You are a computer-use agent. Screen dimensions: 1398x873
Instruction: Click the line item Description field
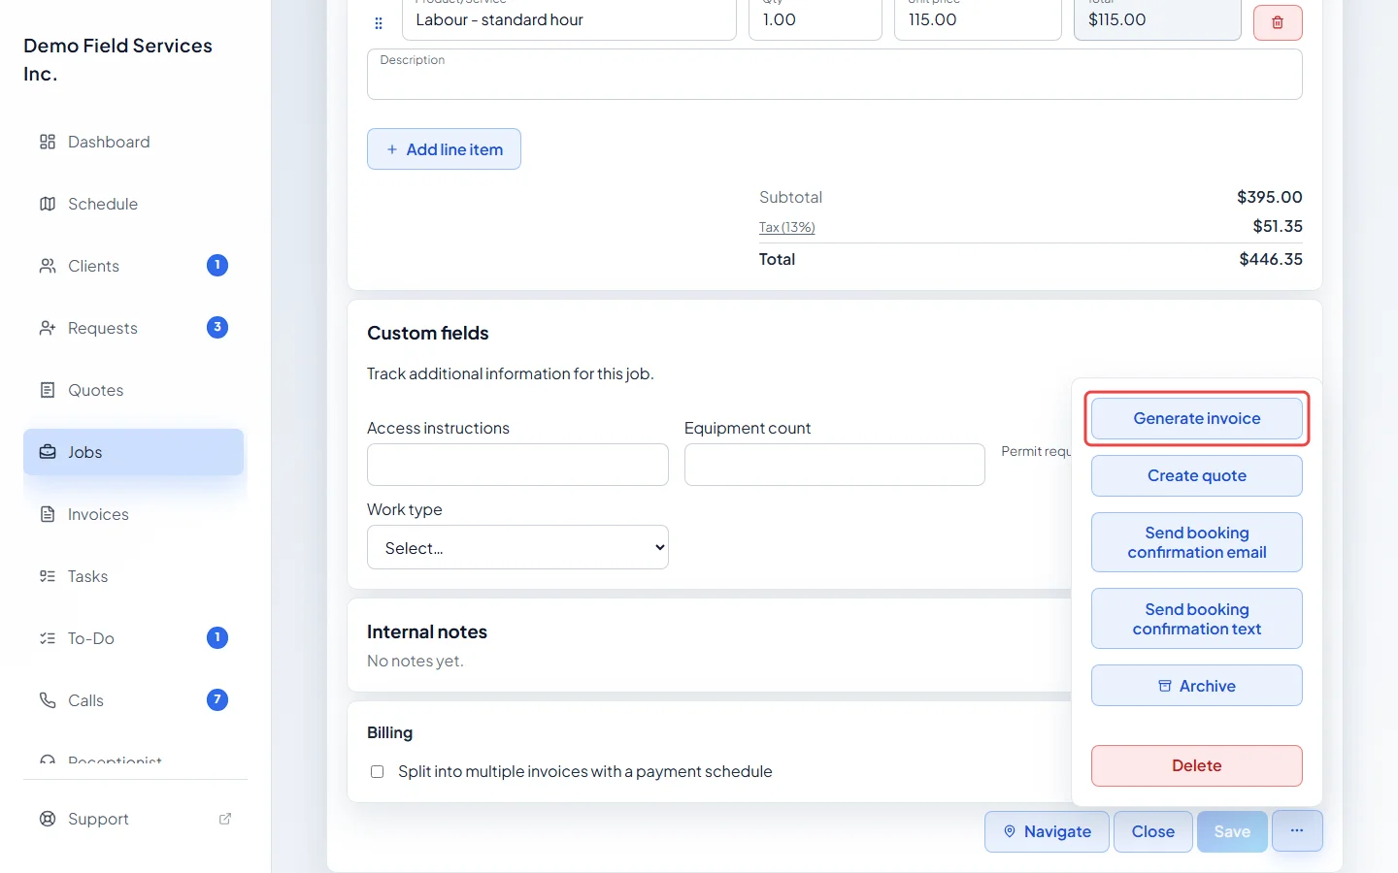835,74
